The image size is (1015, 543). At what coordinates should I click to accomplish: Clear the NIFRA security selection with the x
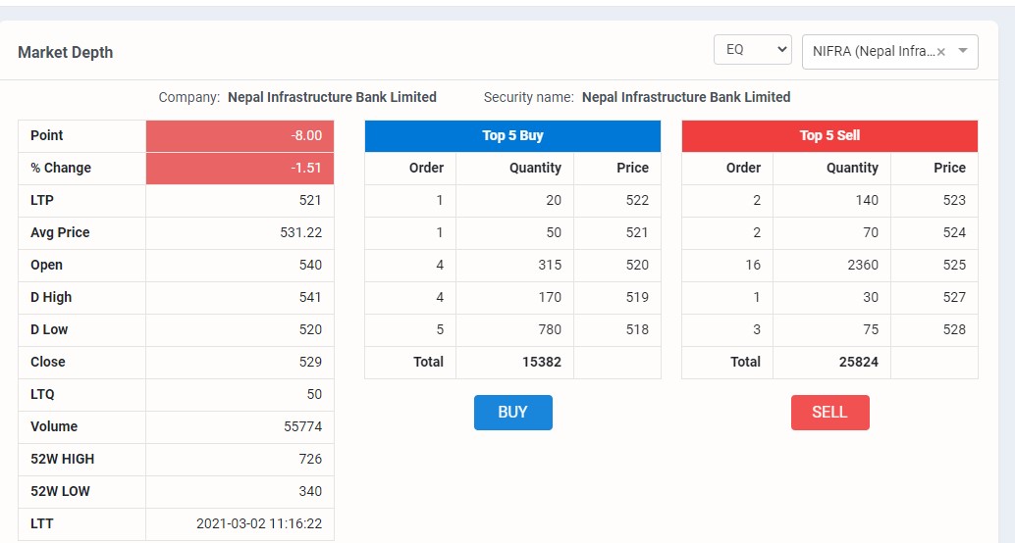point(941,52)
